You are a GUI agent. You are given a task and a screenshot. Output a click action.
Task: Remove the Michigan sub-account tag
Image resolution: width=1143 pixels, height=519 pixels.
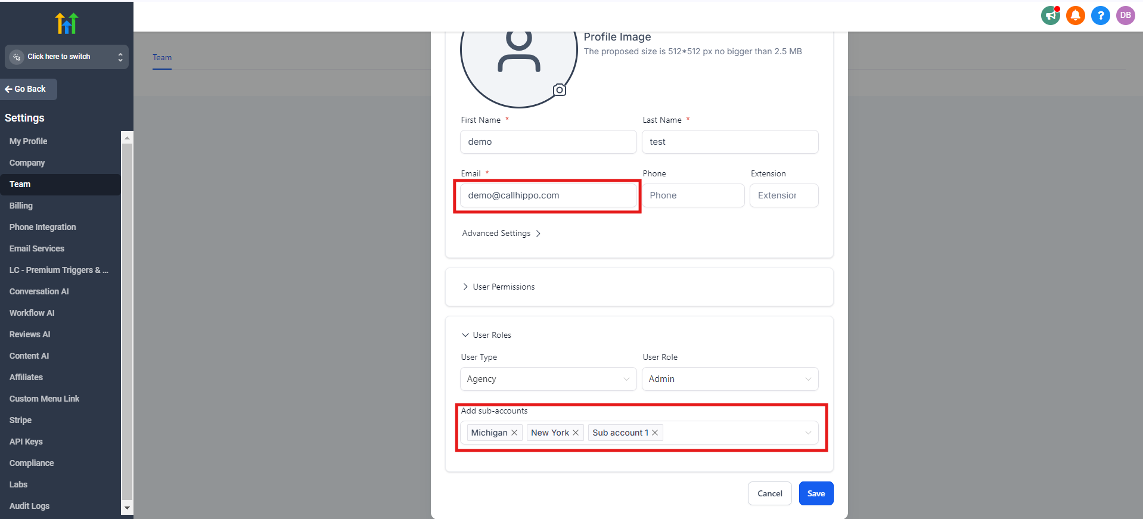[514, 433]
